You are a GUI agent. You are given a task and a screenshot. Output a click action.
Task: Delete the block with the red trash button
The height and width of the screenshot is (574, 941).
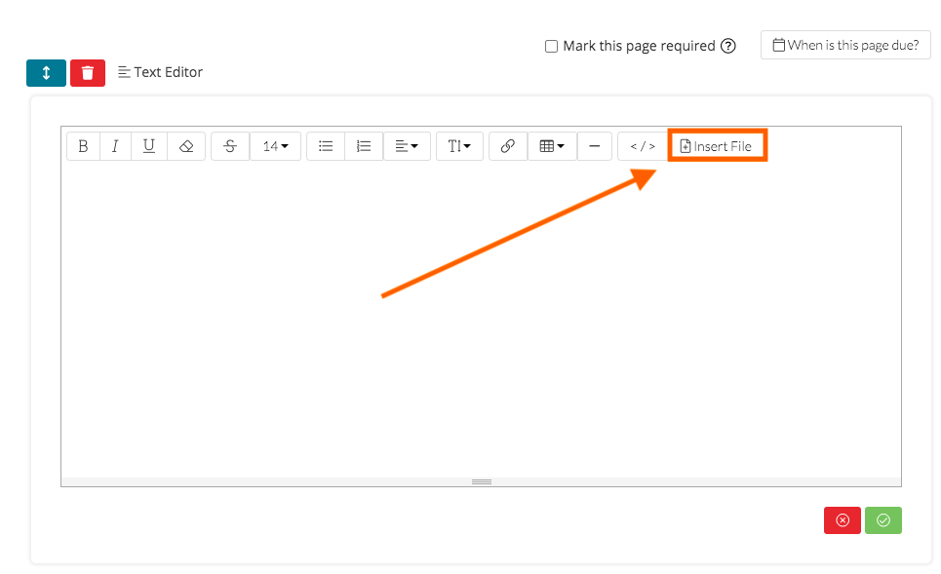pos(88,73)
